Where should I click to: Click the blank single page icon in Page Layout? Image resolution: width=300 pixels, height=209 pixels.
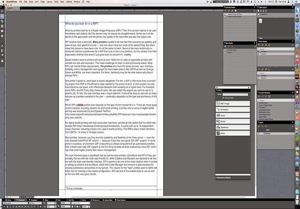pos(258,11)
